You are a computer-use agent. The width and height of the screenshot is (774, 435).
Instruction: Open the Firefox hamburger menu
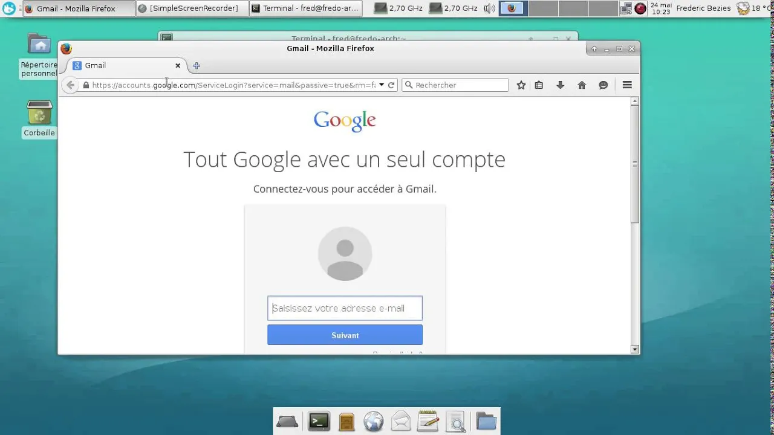click(x=627, y=85)
